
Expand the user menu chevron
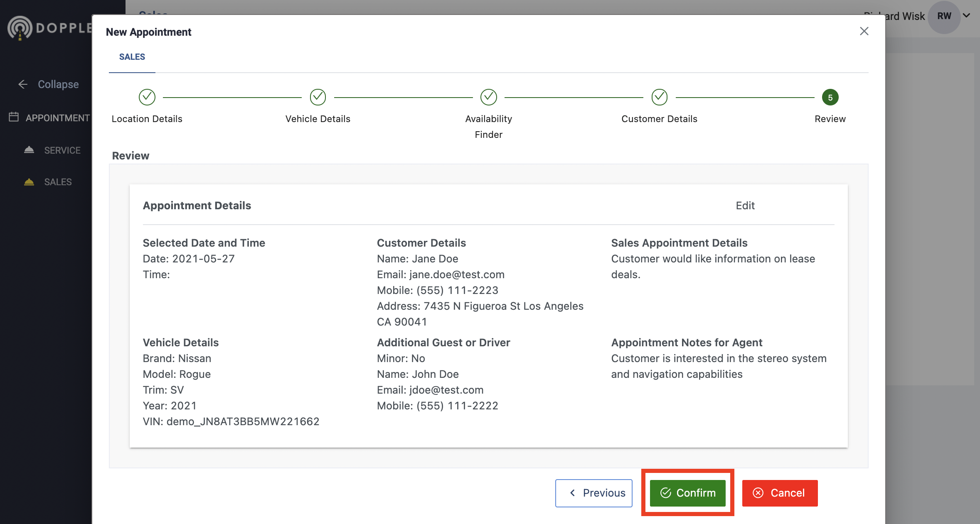pos(967,16)
